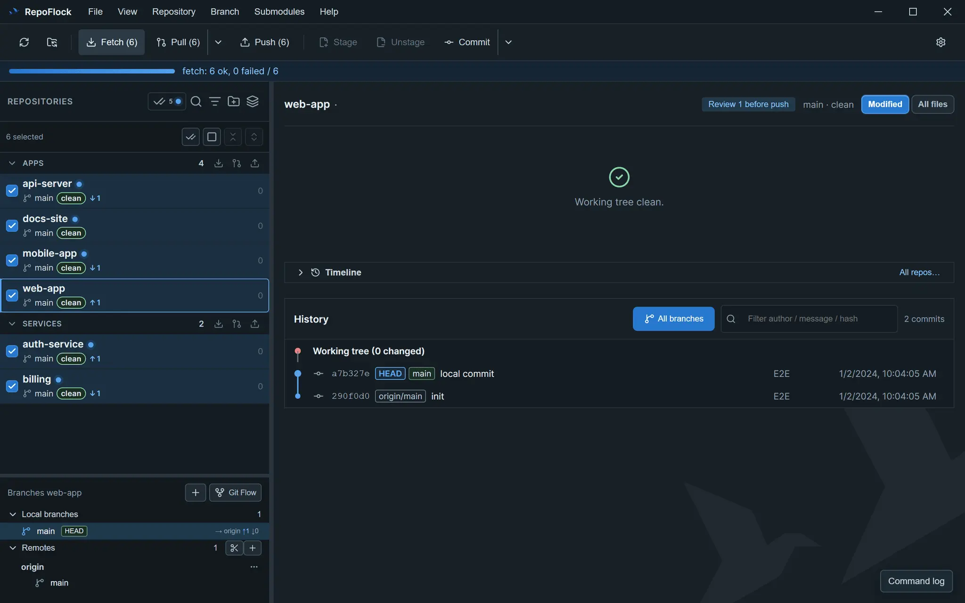The width and height of the screenshot is (965, 603).
Task: Expand the Timeline section
Action: (301, 273)
